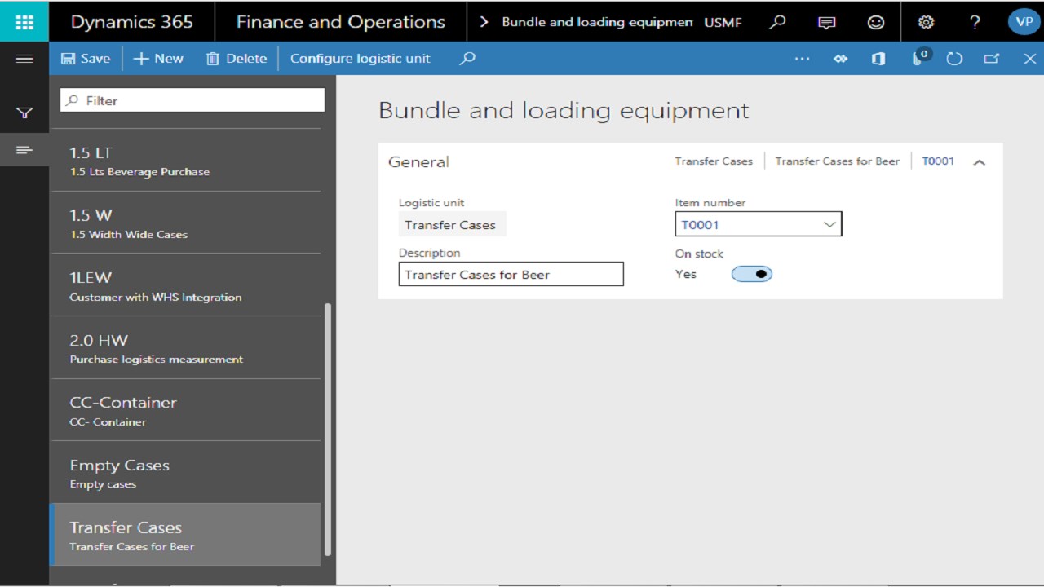Screen dimensions: 1044x587
Task: Open the app launcher waffle icon
Action: tap(24, 22)
